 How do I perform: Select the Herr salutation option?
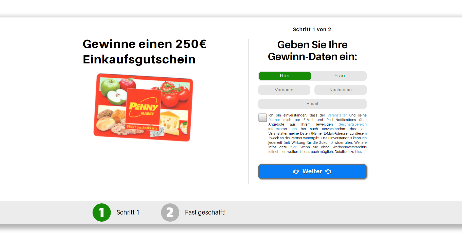click(x=285, y=76)
